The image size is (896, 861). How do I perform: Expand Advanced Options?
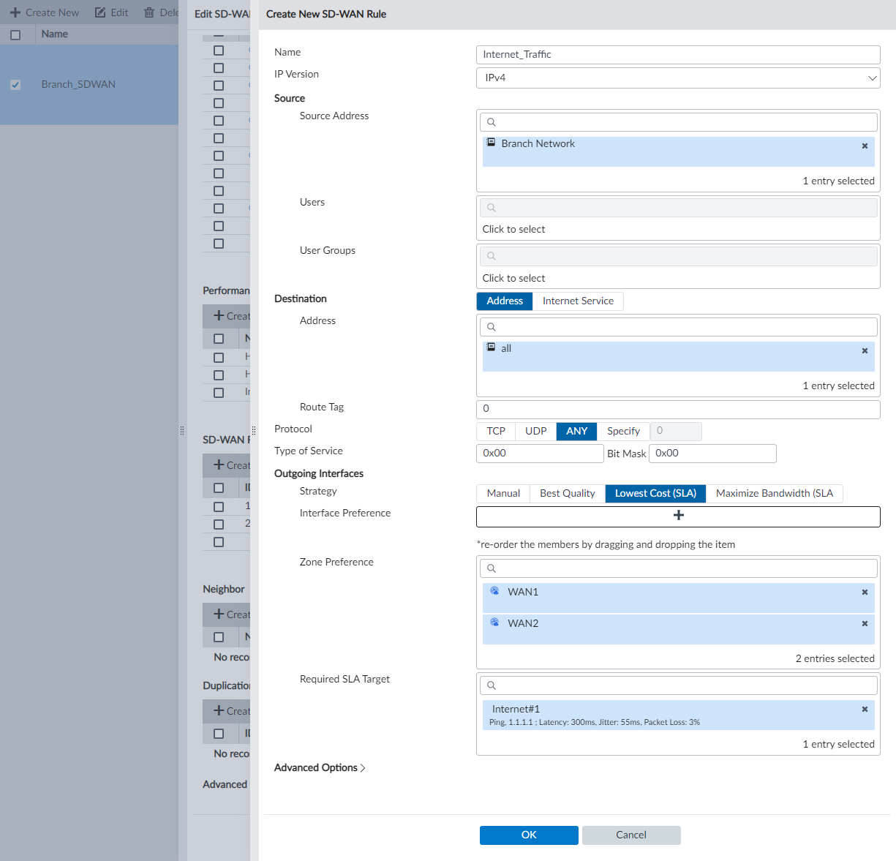(x=319, y=767)
